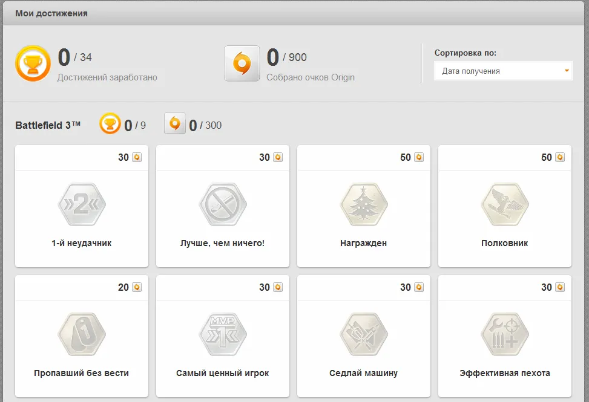The height and width of the screenshot is (402, 589).
Task: Click the 30 points value on Седлай машину card
Action: coord(406,287)
